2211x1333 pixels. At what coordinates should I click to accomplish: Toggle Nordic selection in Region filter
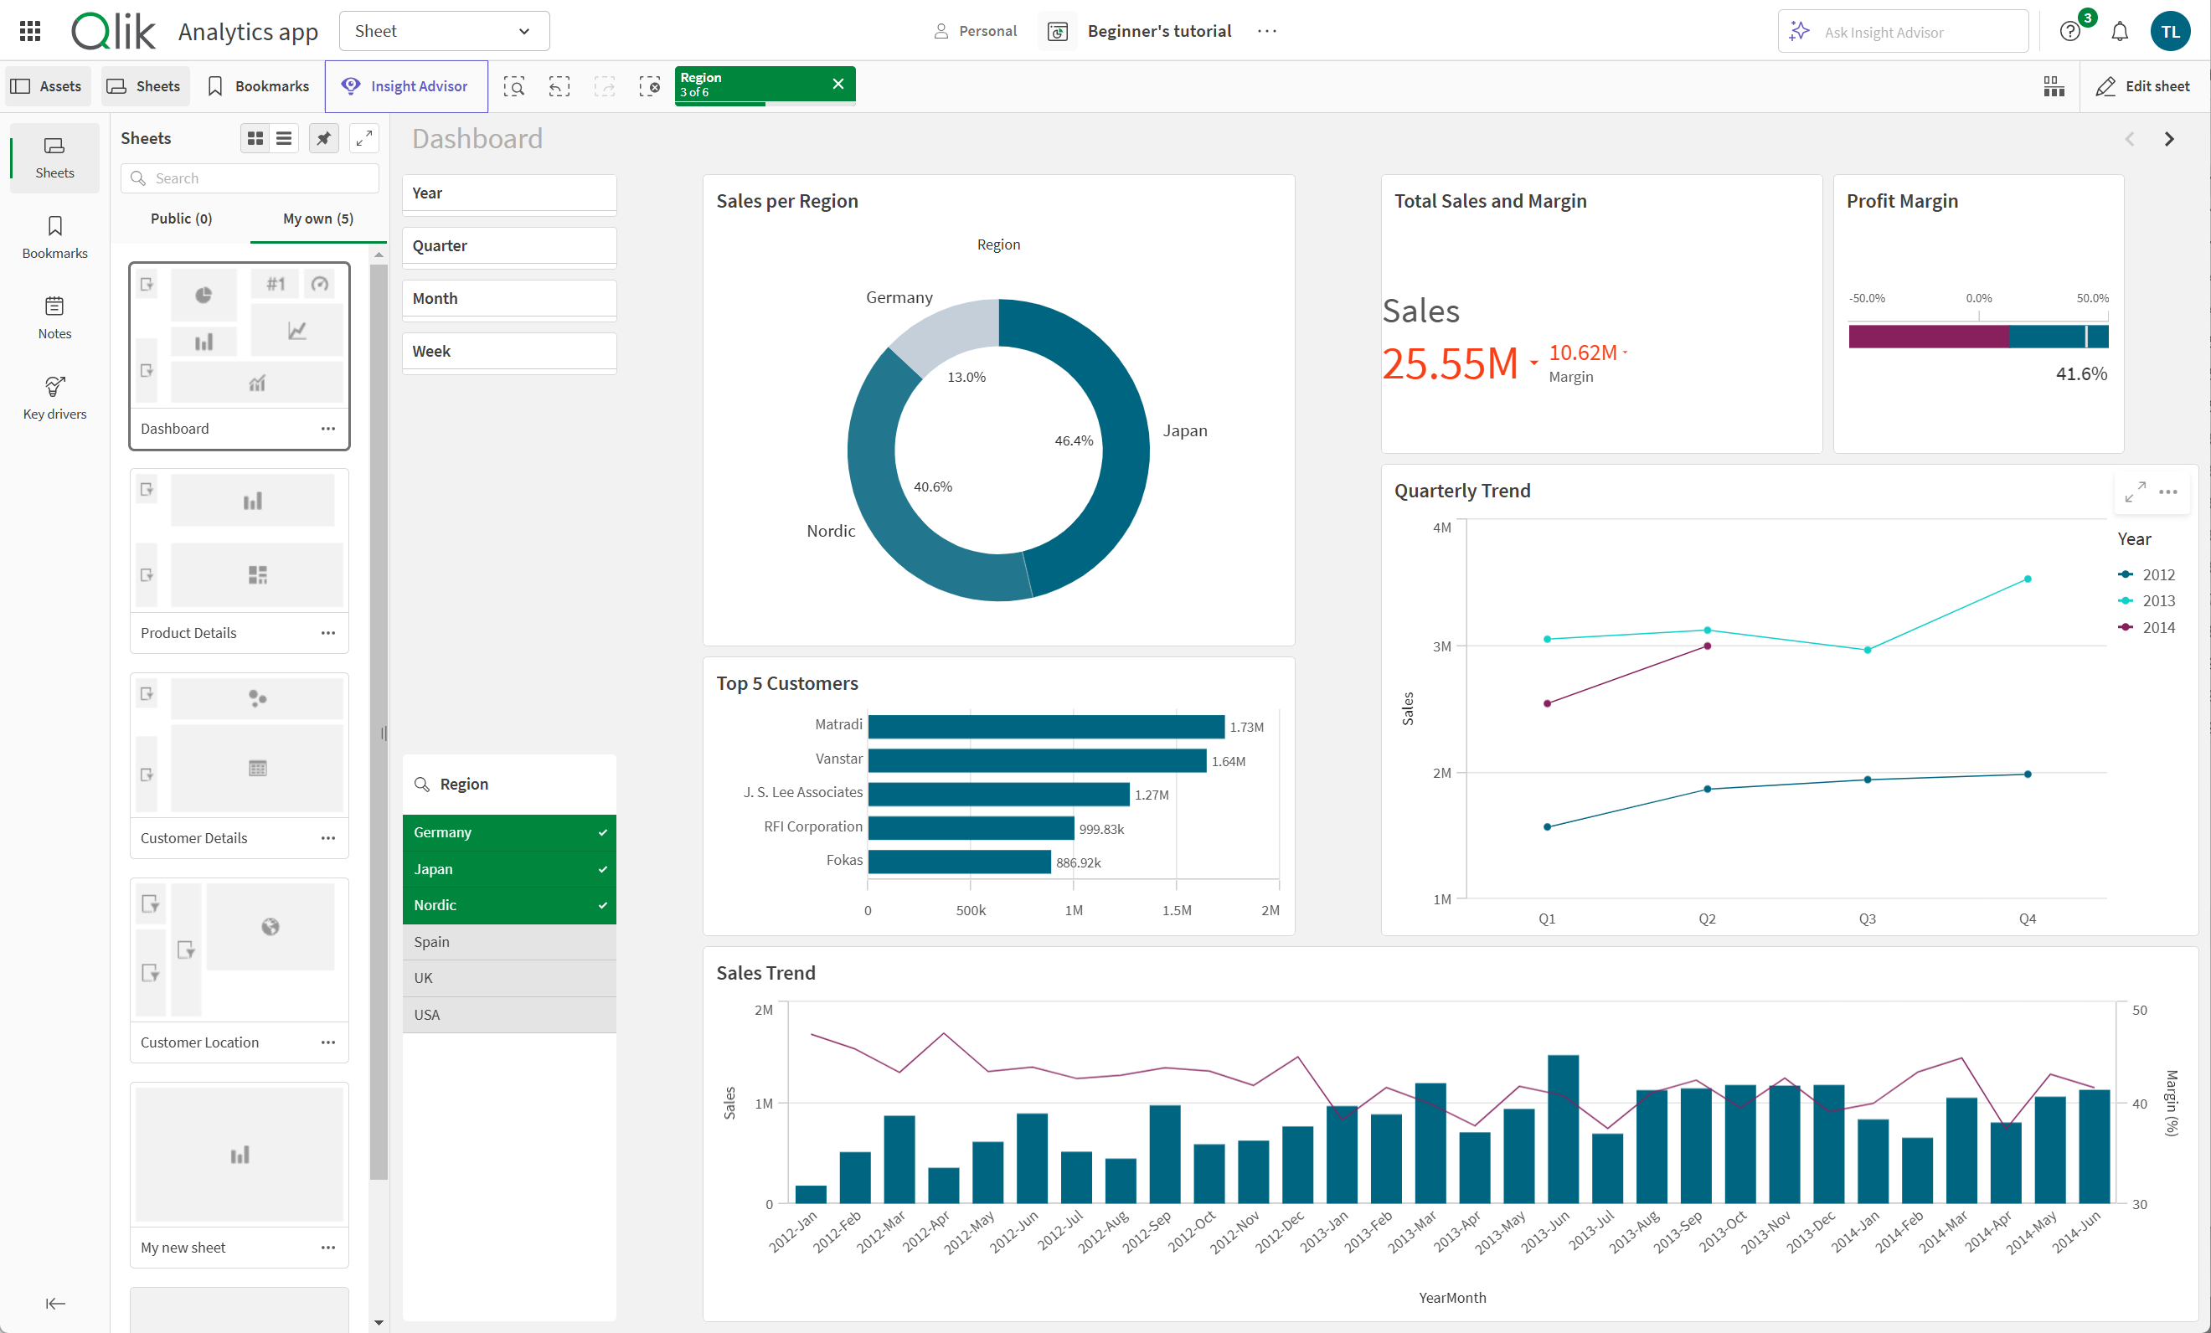(x=510, y=905)
